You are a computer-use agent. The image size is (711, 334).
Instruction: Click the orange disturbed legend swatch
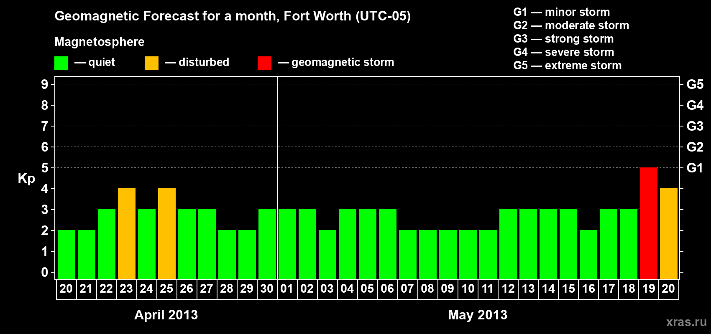tap(151, 63)
